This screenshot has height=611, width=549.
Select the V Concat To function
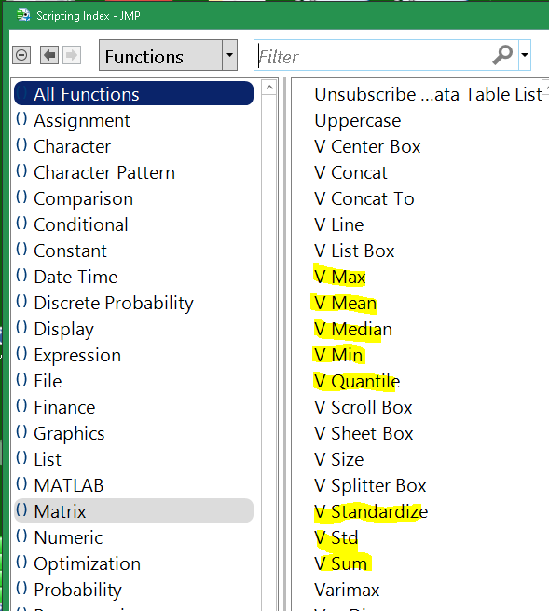[x=364, y=198]
